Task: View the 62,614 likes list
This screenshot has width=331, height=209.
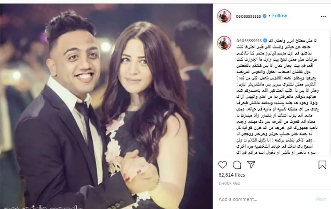Action: (232, 175)
